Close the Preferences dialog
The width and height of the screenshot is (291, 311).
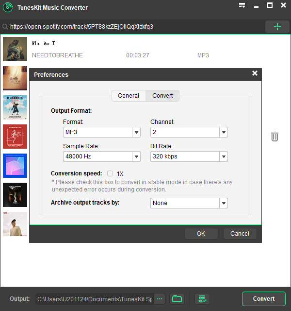[x=255, y=73]
